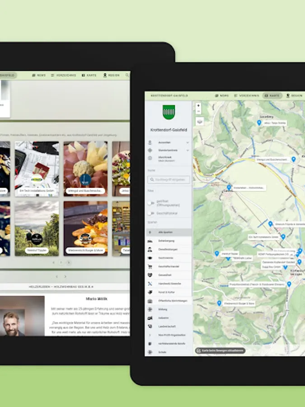Click Duppi Bau GmbH map label
This screenshot has width=305, height=407.
271,267
